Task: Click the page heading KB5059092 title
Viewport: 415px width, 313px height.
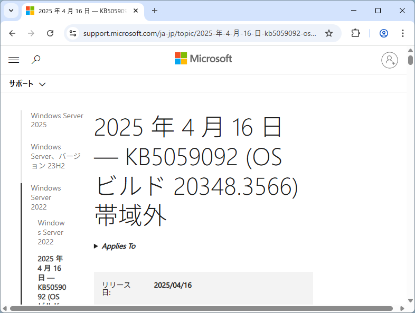Action: 196,171
